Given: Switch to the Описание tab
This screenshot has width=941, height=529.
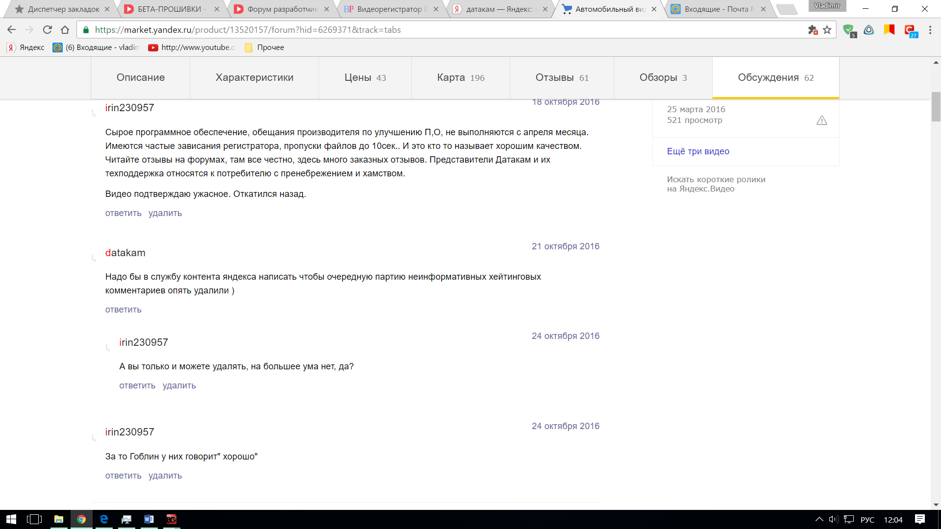Looking at the screenshot, I should tap(141, 77).
